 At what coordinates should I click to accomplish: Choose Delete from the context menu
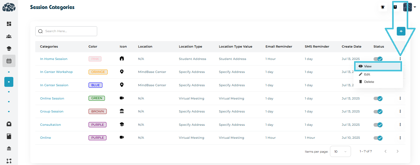[369, 82]
